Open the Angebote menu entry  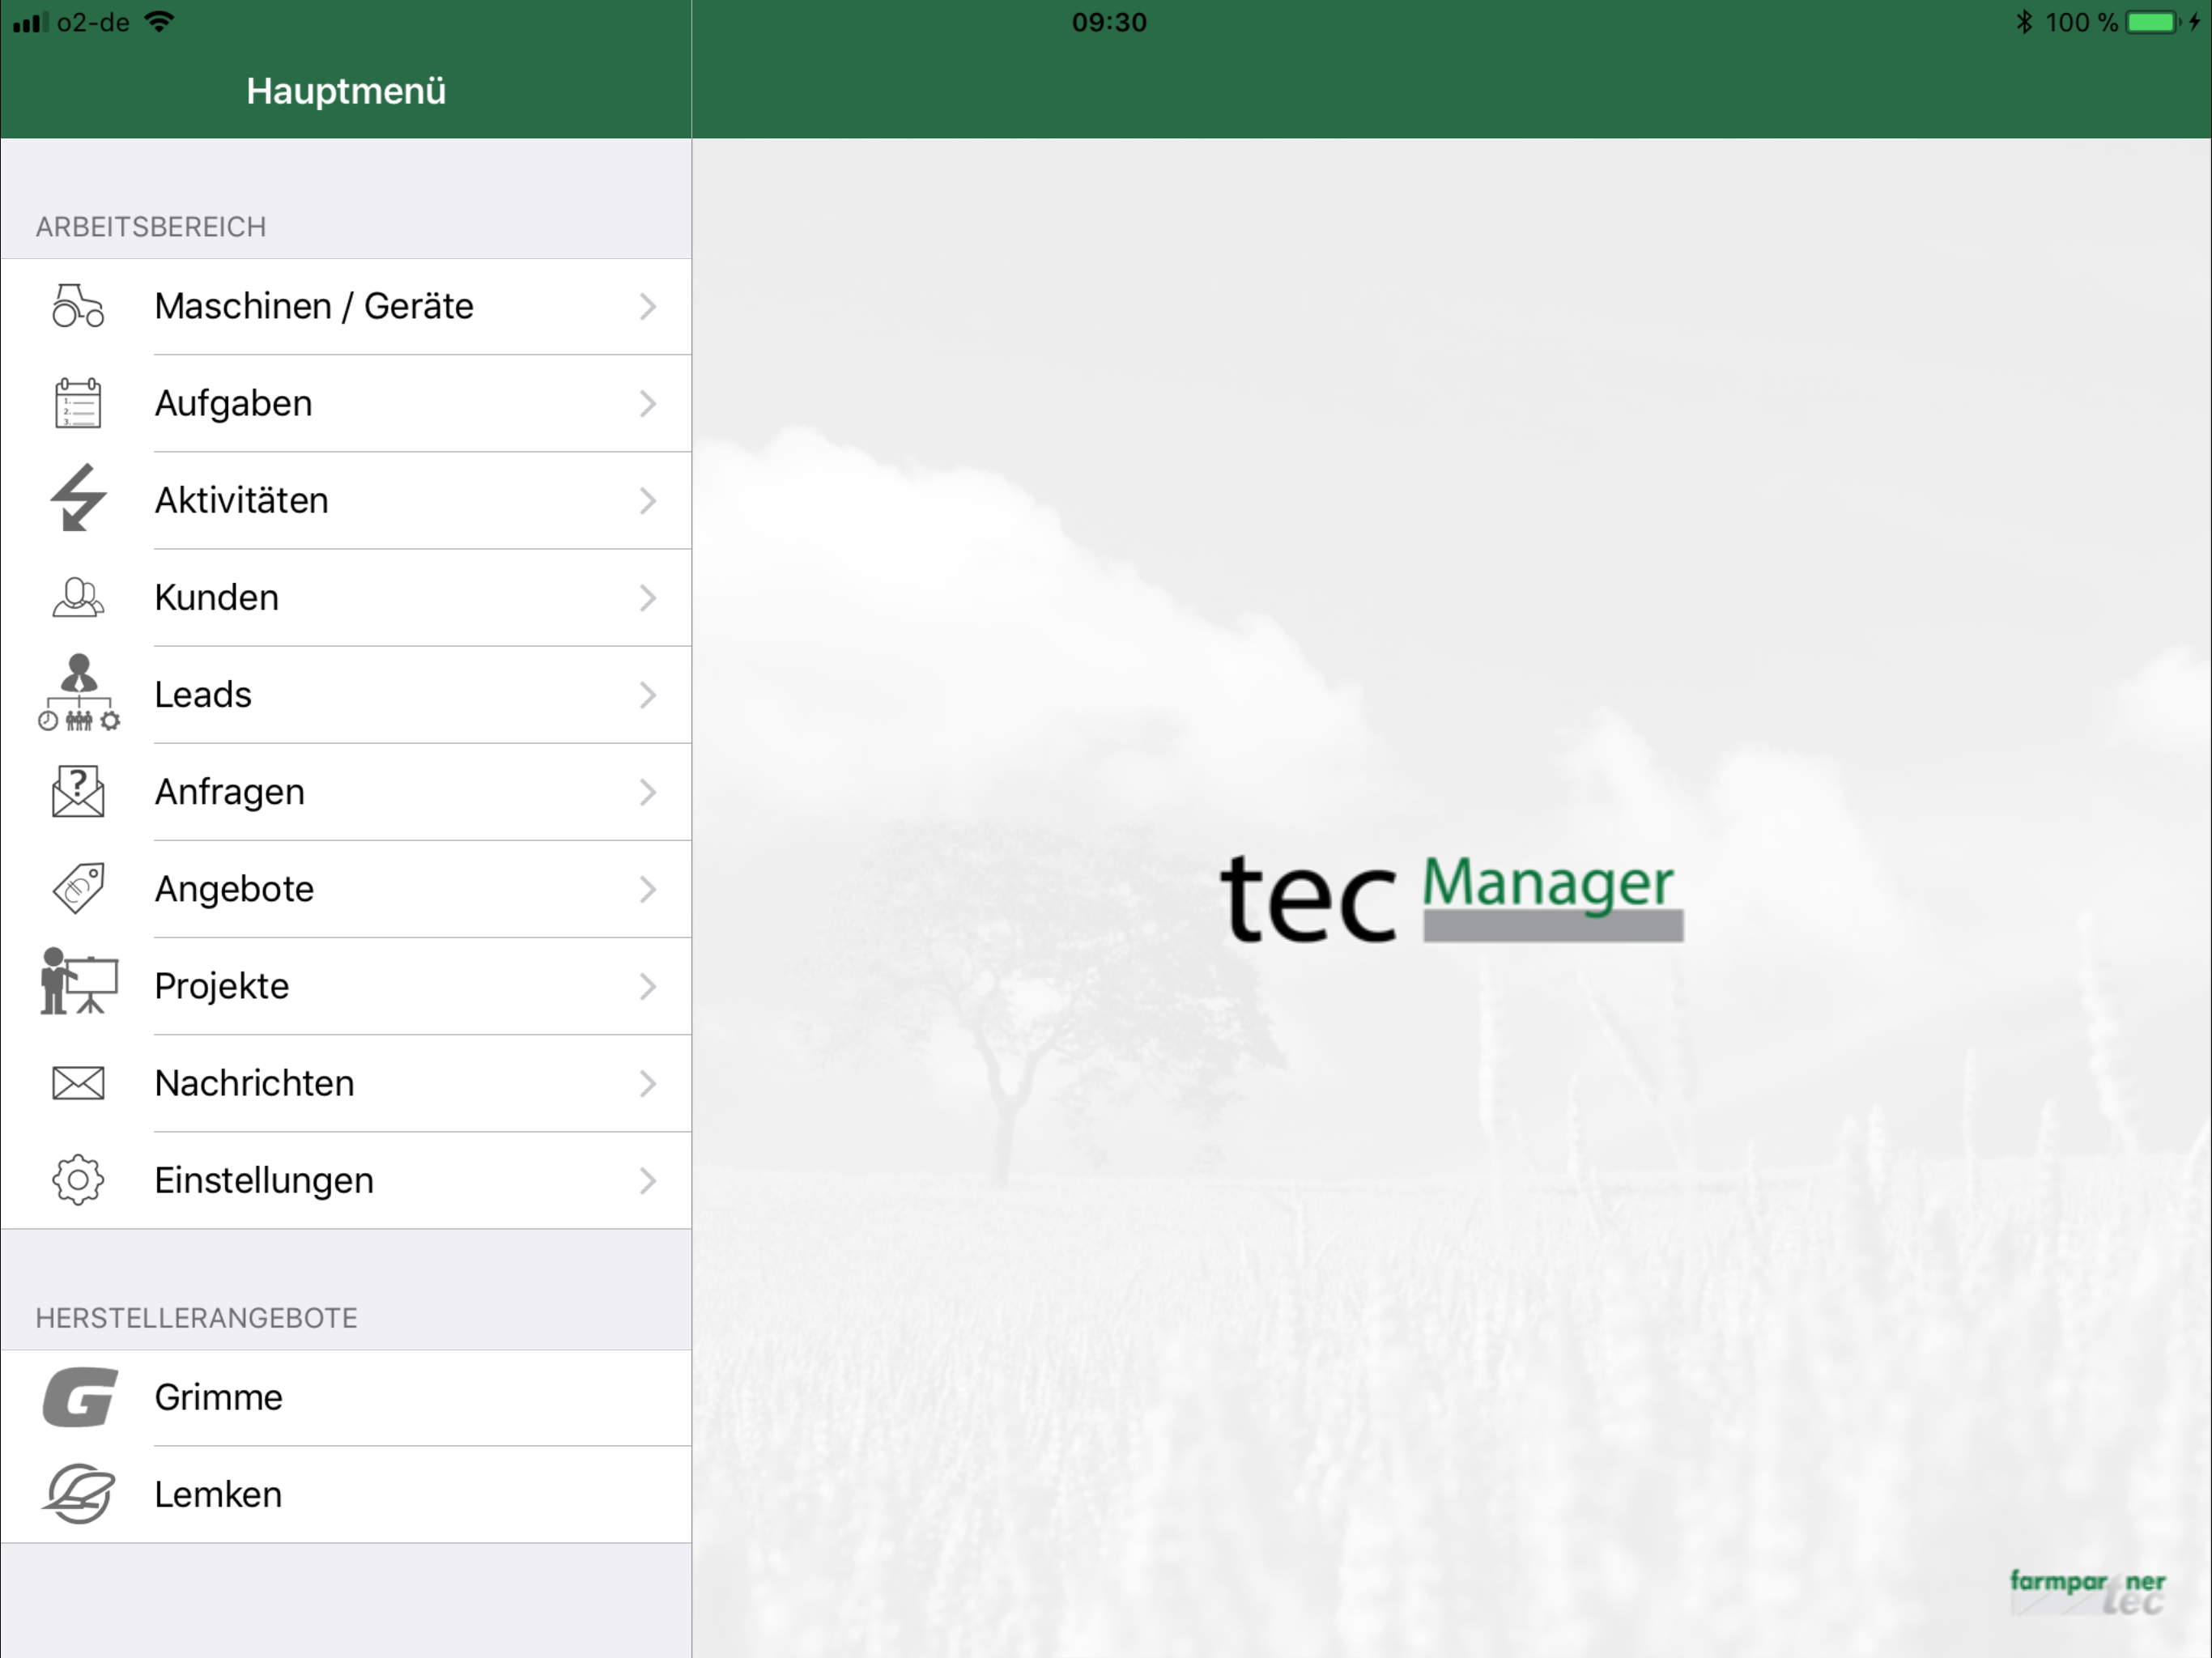coord(346,889)
